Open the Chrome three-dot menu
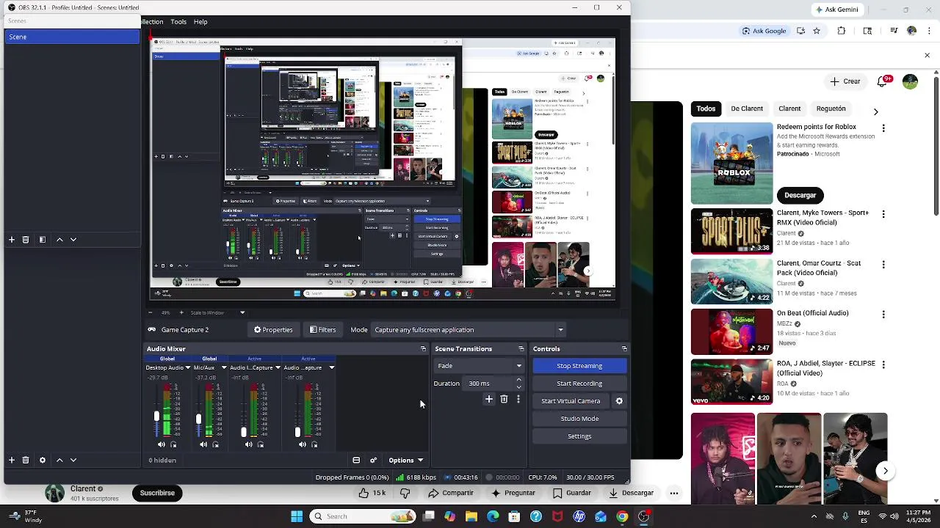Image resolution: width=940 pixels, height=528 pixels. pos(928,31)
